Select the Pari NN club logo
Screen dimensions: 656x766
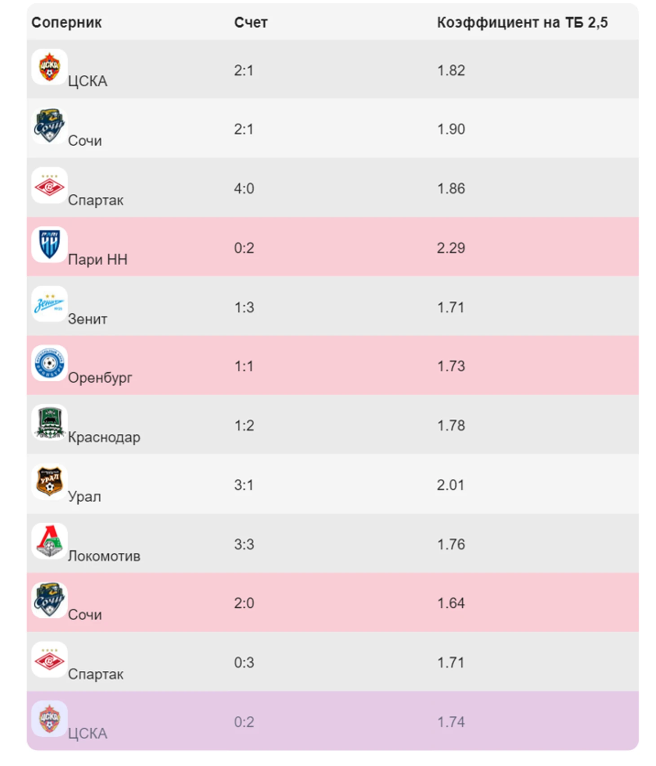point(49,245)
